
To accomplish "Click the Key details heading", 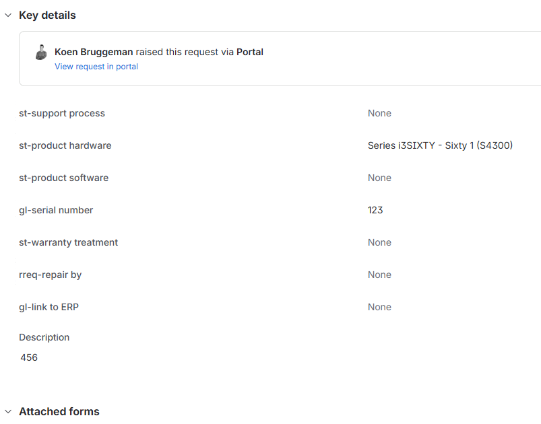I will [x=47, y=15].
